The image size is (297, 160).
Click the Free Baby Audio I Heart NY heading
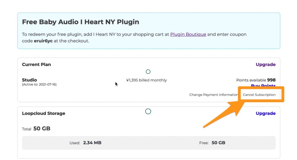click(x=80, y=22)
